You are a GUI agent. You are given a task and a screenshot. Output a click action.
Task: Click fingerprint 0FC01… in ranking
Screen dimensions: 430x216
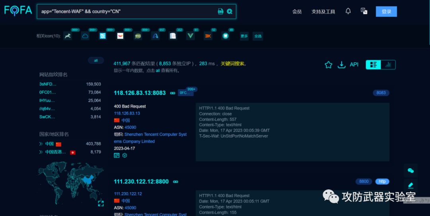(x=47, y=92)
